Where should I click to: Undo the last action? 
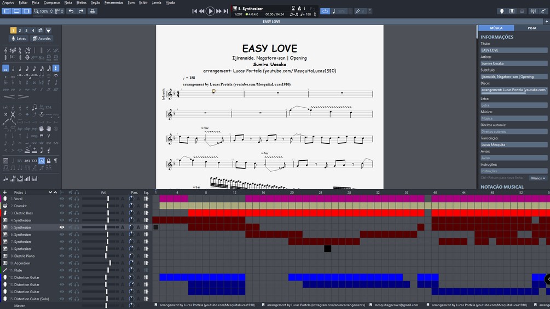(71, 11)
